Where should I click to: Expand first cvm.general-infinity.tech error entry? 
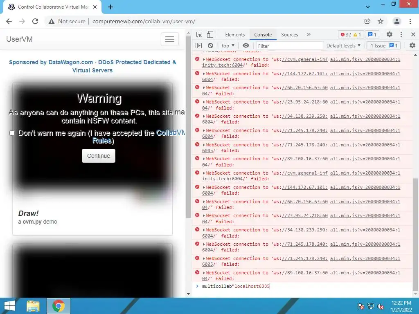204,60
